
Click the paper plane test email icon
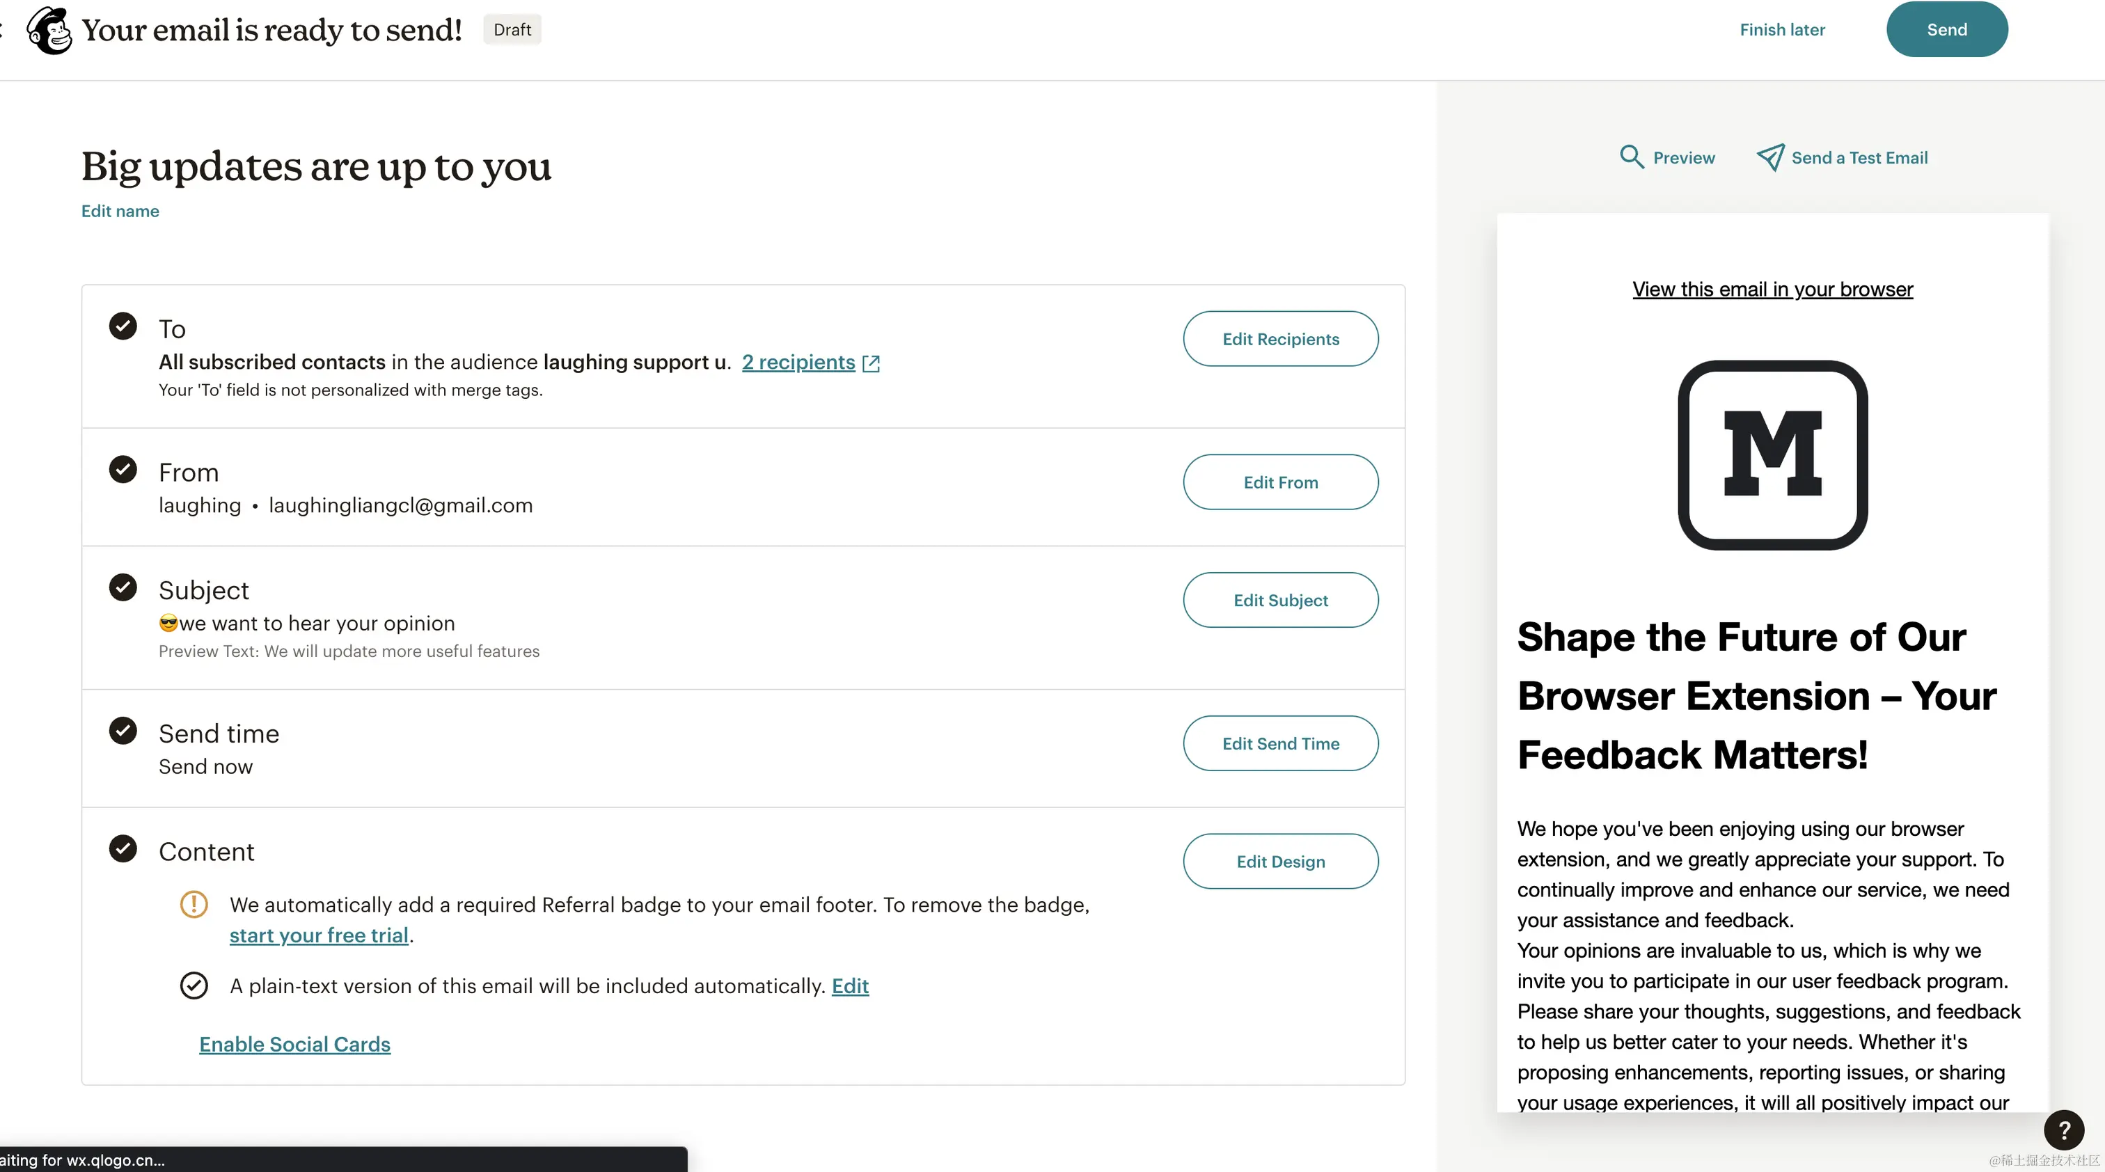(1770, 157)
